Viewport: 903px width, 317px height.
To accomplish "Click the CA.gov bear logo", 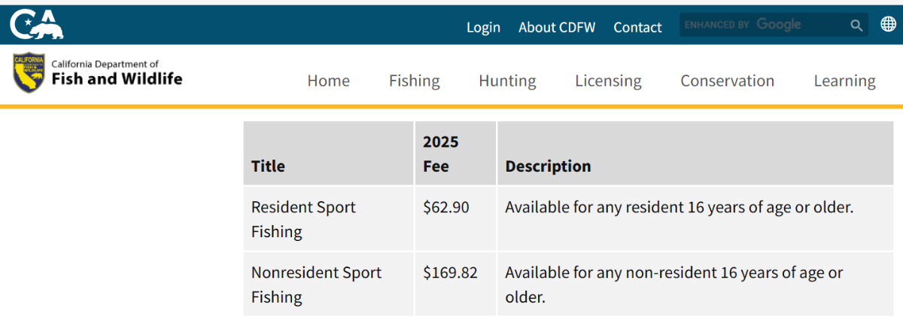I will pyautogui.click(x=37, y=25).
